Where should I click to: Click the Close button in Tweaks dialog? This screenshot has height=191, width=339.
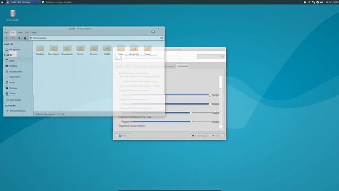pyautogui.click(x=216, y=136)
